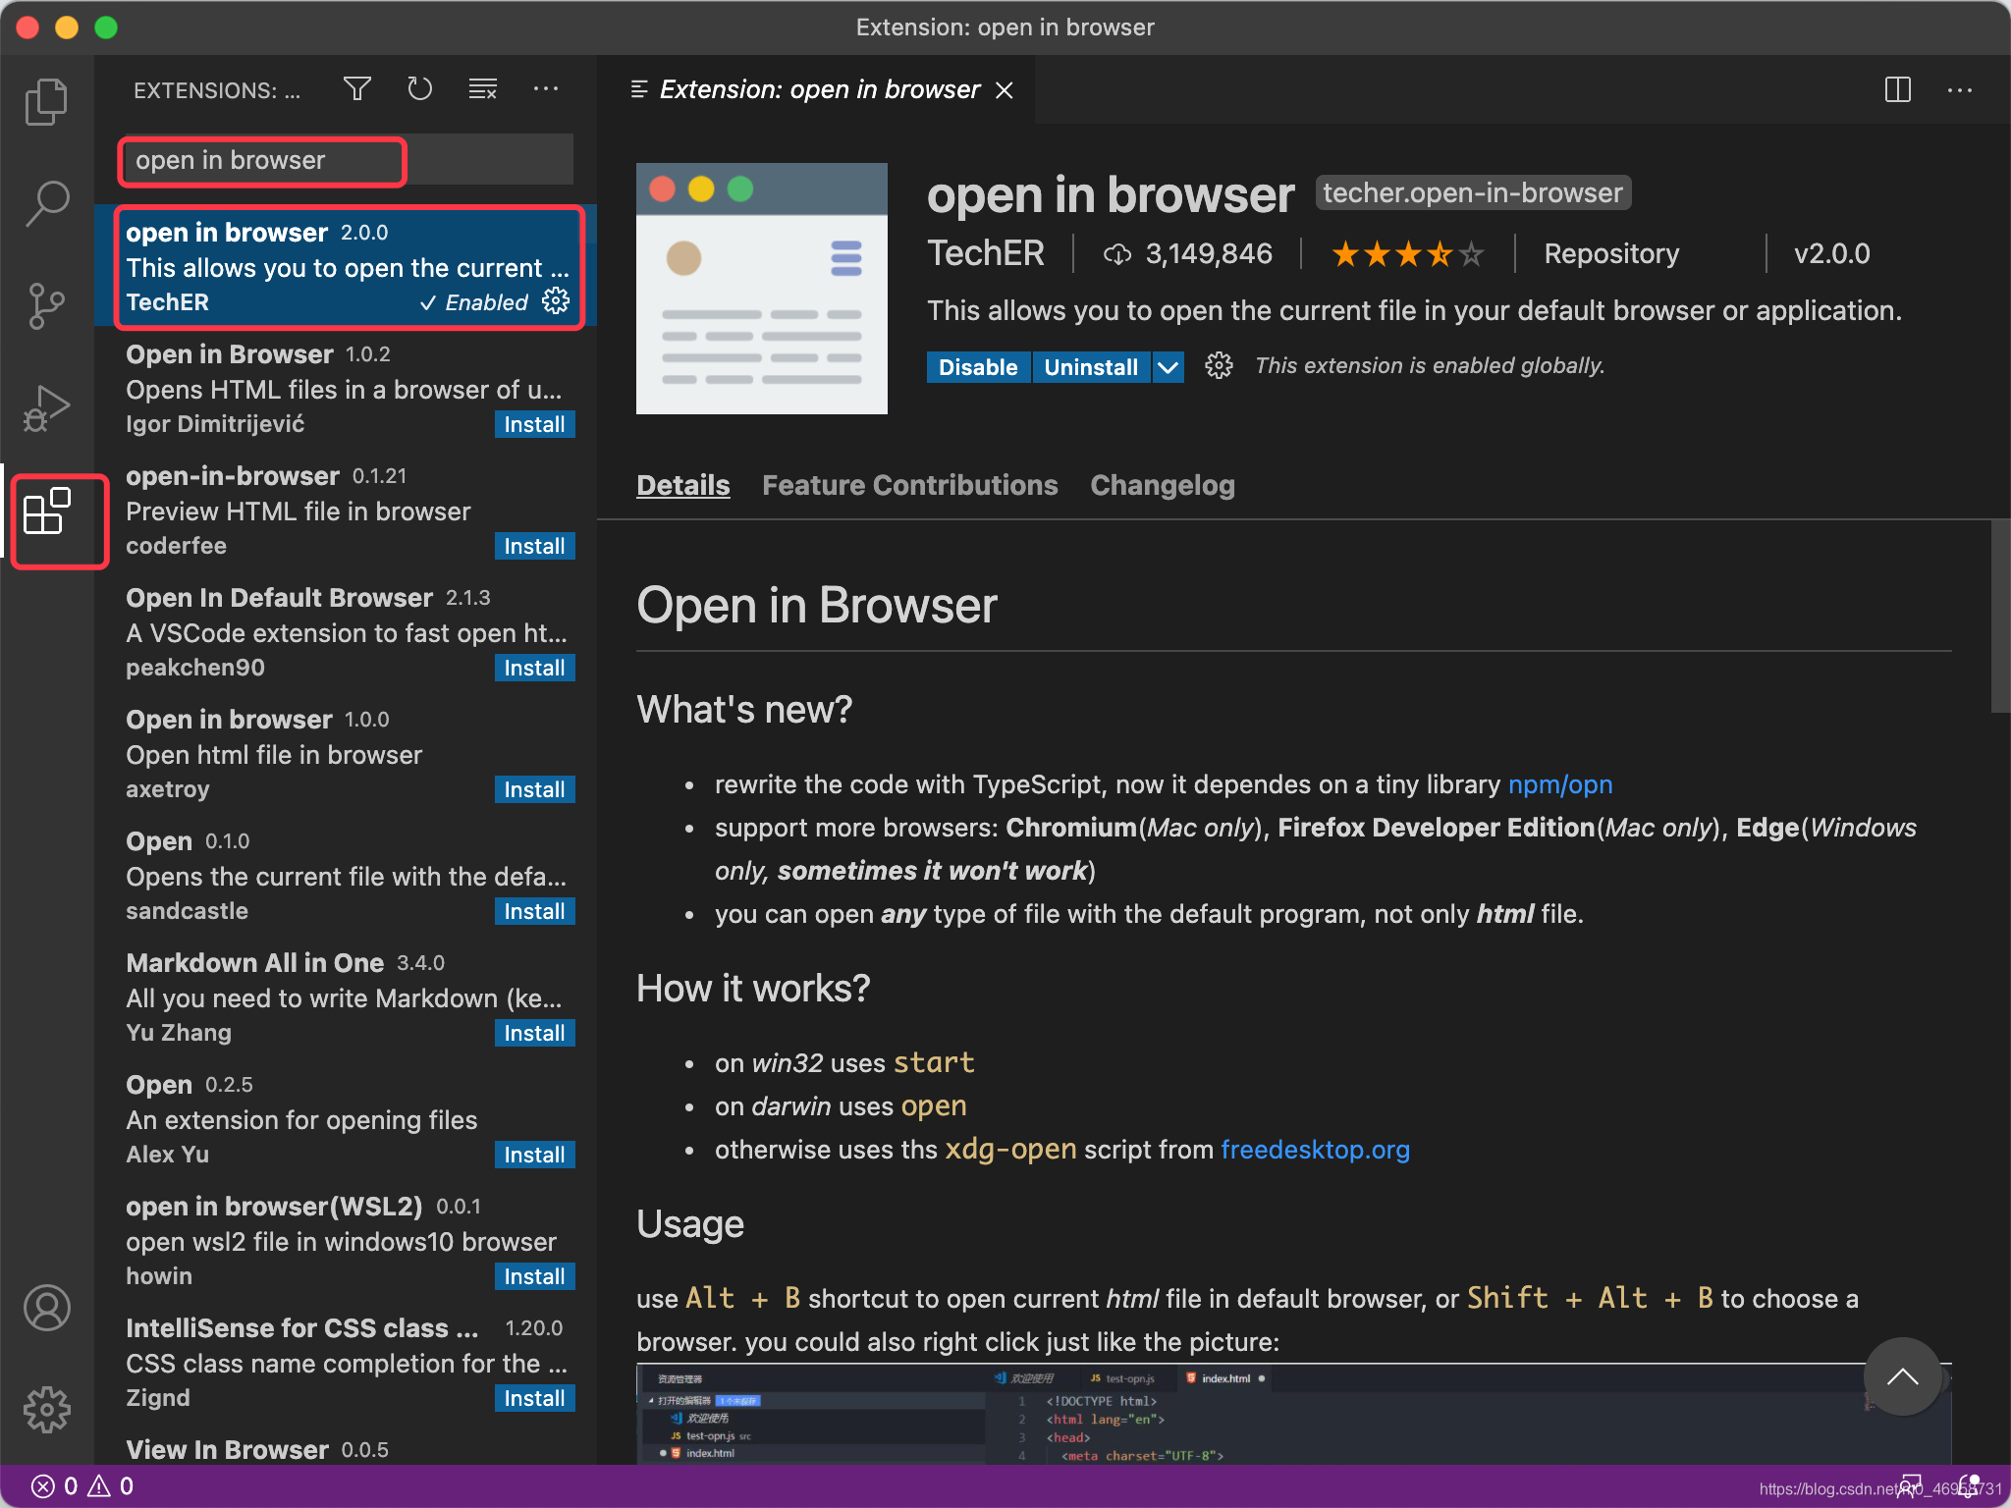2011x1508 pixels.
Task: Open the Run and Debug view
Action: point(46,407)
